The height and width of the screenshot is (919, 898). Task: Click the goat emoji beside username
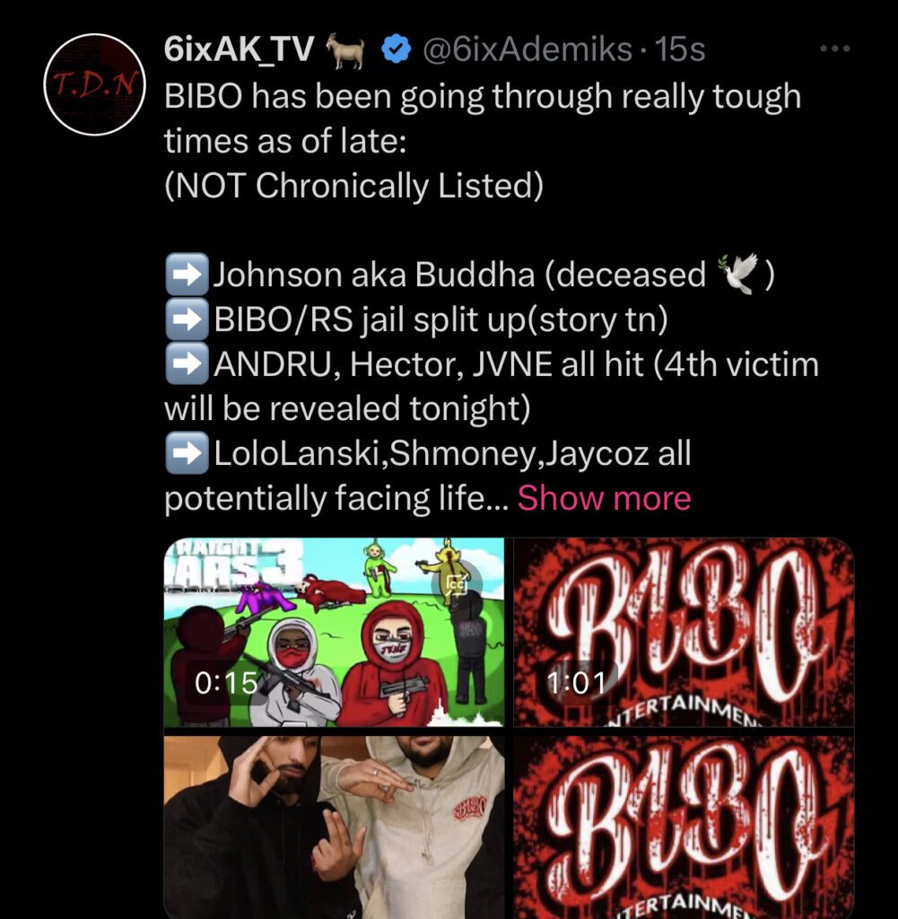[345, 50]
